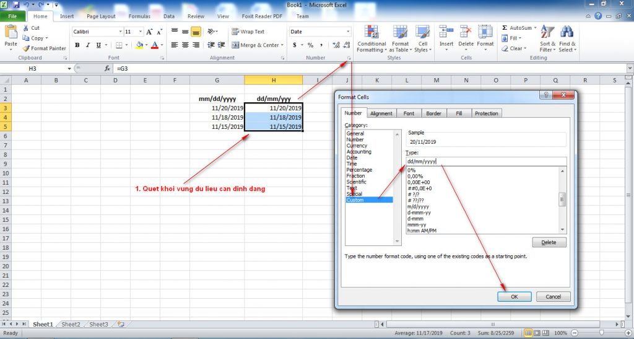Image resolution: width=634 pixels, height=339 pixels.
Task: Open the font size dropdown
Action: [141, 32]
